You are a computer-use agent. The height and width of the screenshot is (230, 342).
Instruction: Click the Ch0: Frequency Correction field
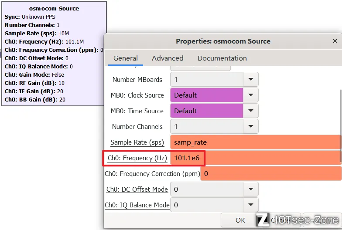[271, 173]
